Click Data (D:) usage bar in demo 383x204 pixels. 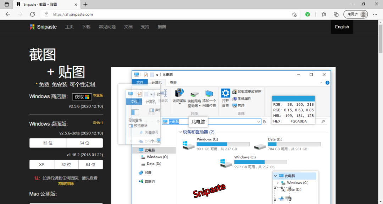[294, 144]
